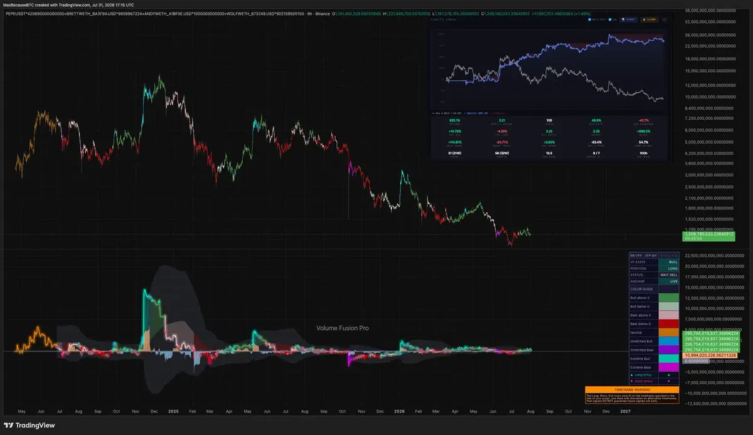Click the POSITION row showing LONG
Image resolution: width=753 pixels, height=435 pixels.
[x=654, y=268]
